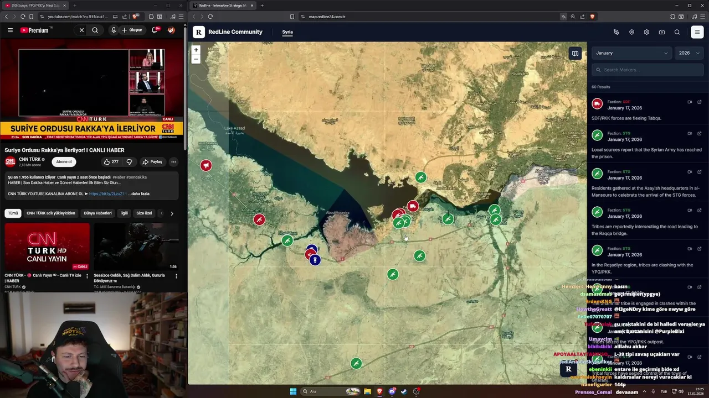This screenshot has width=709, height=398.
Task: Open Discord from taskbar
Action: 392,391
